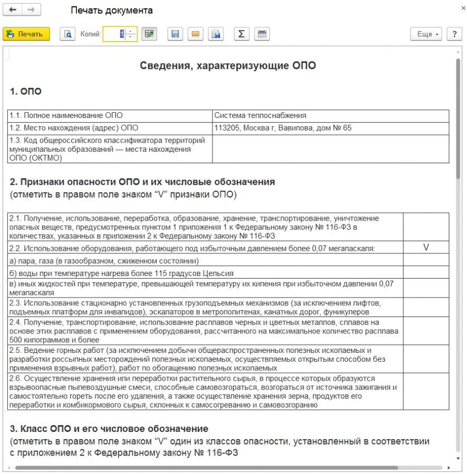Open the Еще dropdown menu

pos(426,34)
